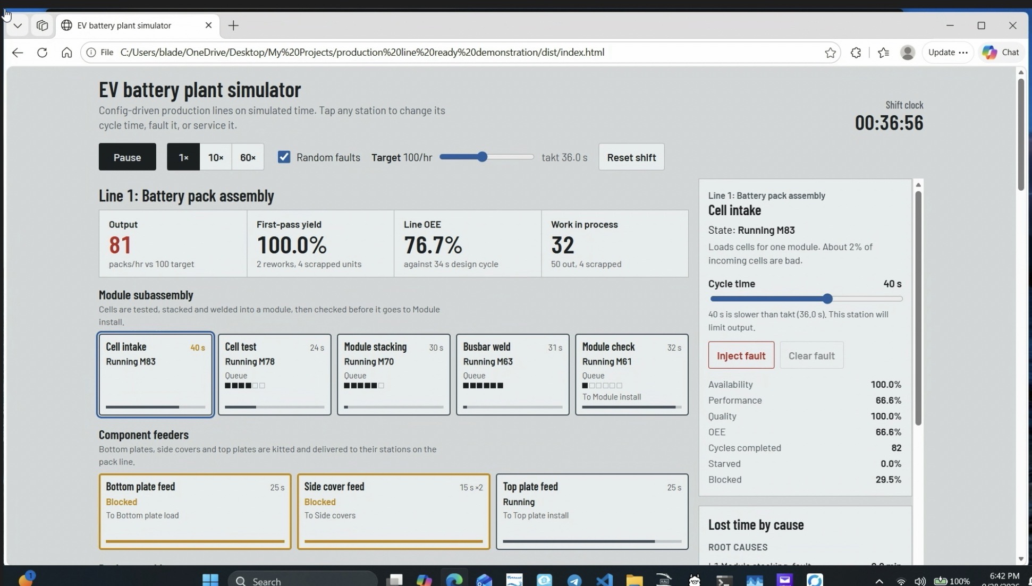Click the taskbar Search box
This screenshot has height=586, width=1032.
point(303,580)
